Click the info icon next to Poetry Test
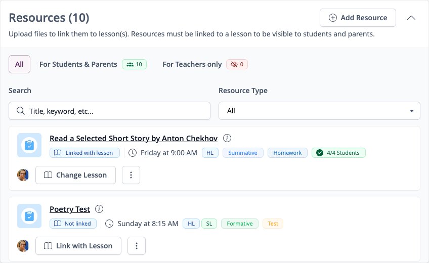 pos(99,209)
